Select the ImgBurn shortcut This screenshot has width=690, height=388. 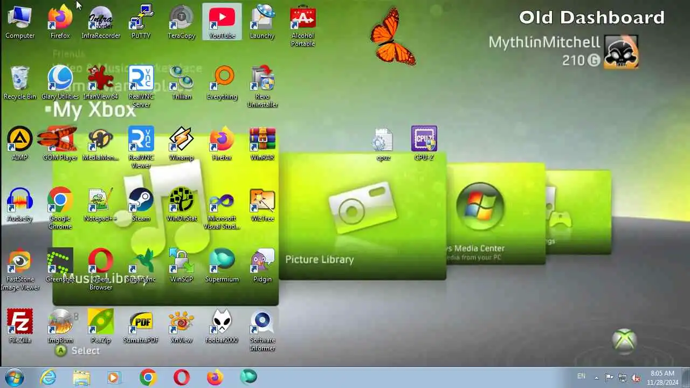pos(60,326)
